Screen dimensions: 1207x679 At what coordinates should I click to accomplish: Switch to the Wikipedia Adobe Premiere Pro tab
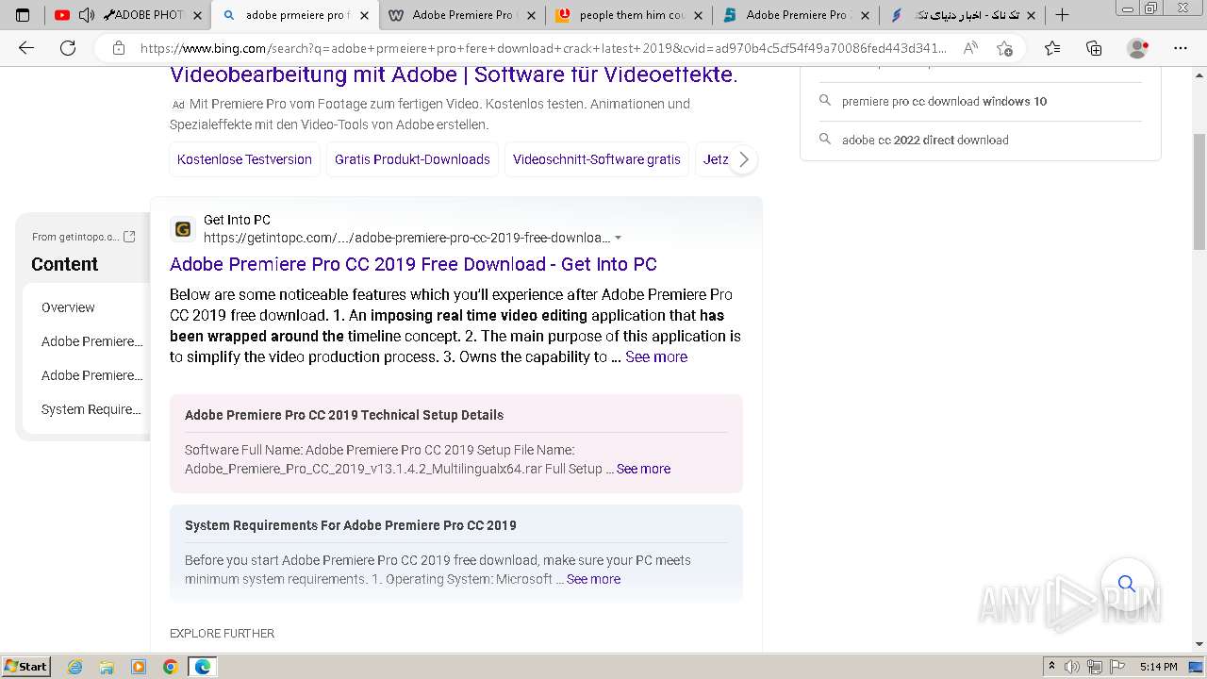click(461, 15)
